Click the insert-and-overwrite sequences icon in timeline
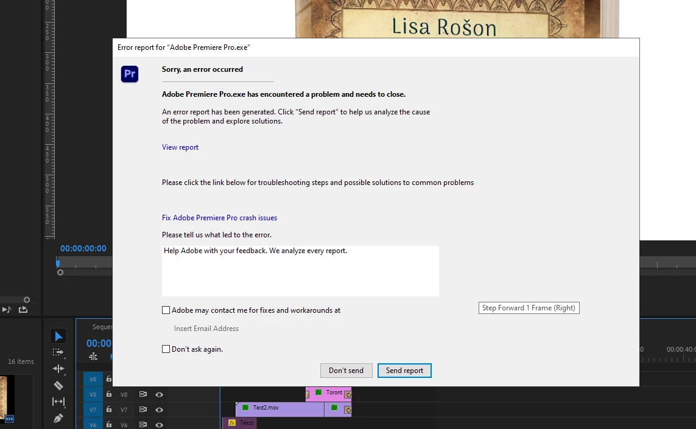696x429 pixels. (x=93, y=356)
